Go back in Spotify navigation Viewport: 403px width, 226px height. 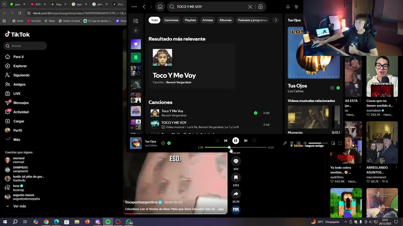pos(144,7)
